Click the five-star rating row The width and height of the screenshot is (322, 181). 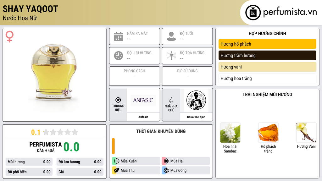(60, 132)
